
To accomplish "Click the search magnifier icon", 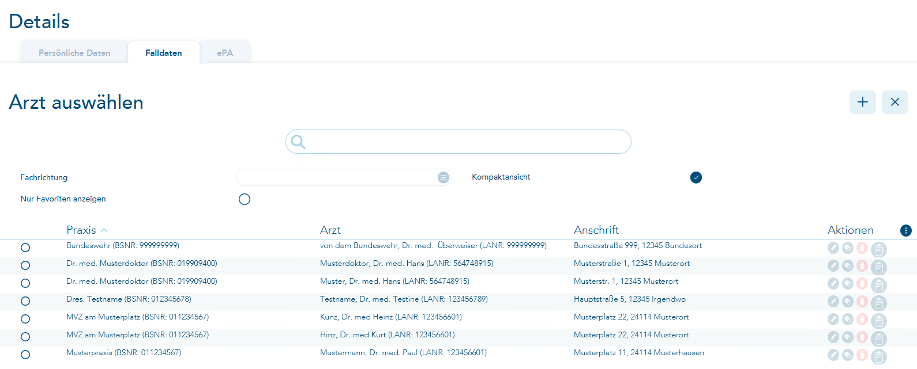I will 298,142.
